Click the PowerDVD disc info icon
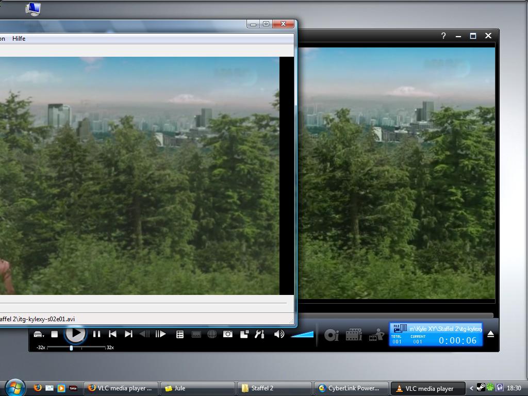This screenshot has height=396, width=528. coord(332,335)
